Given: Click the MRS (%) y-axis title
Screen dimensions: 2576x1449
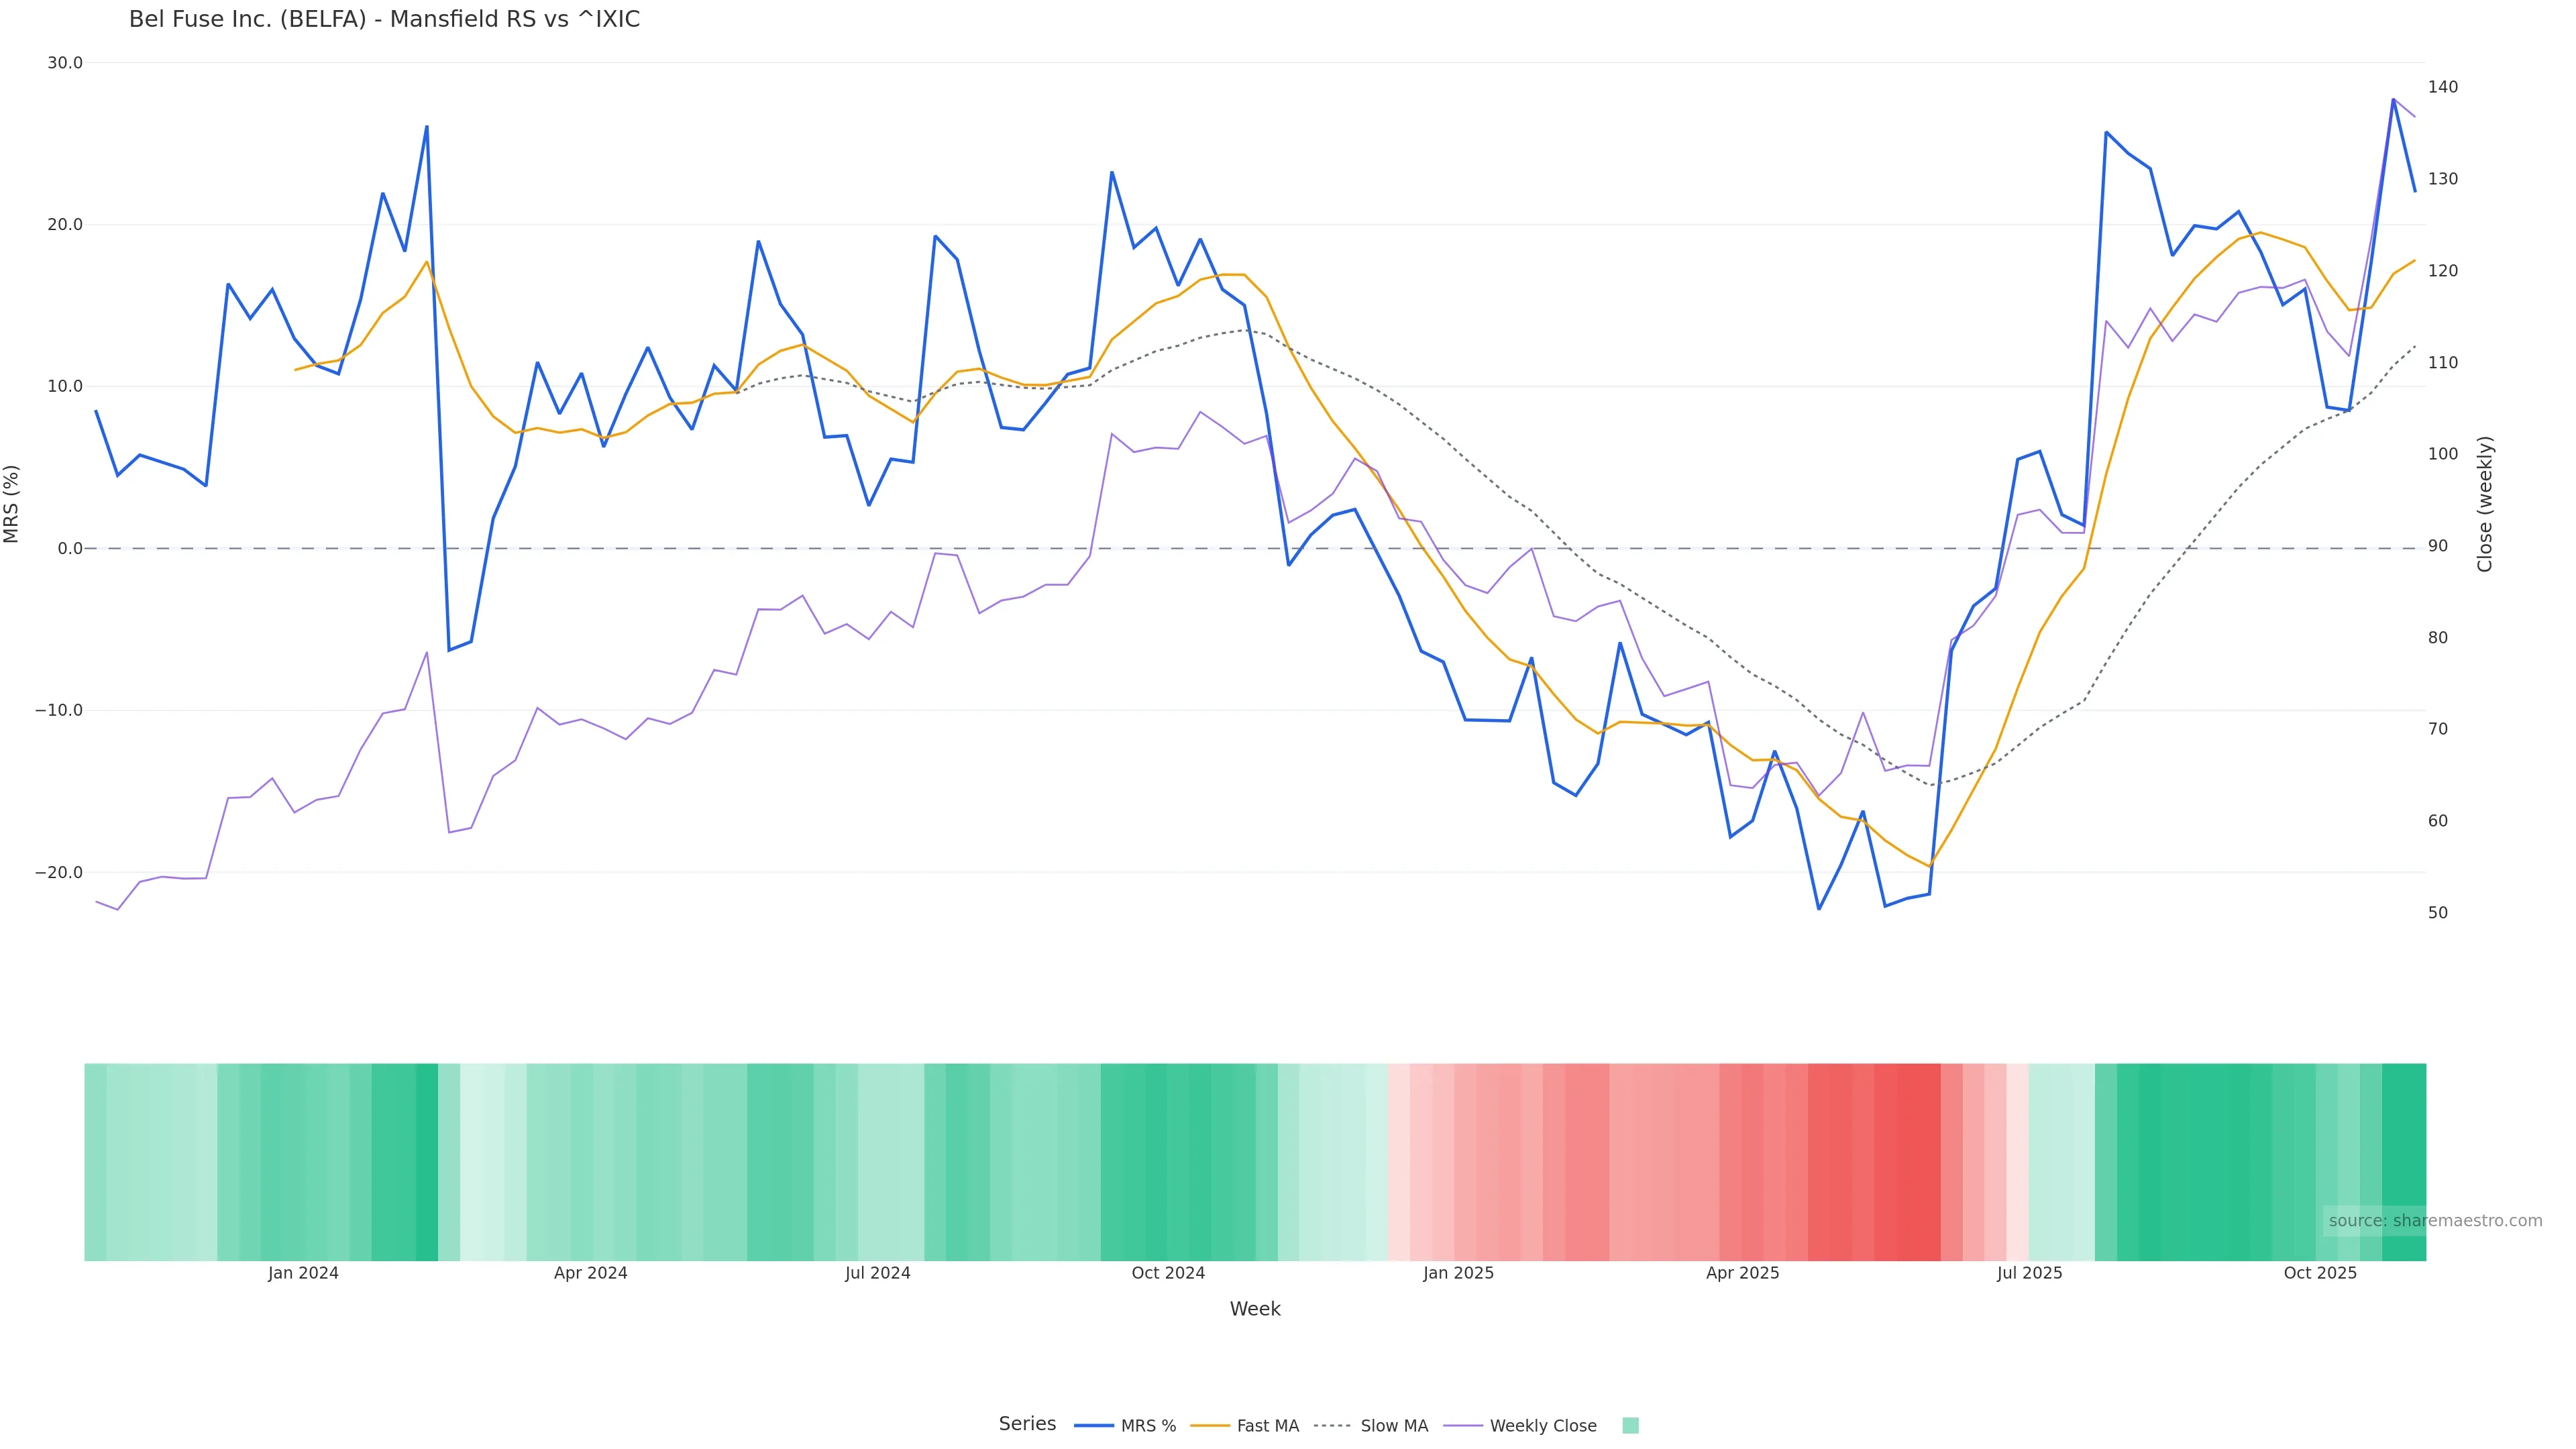Looking at the screenshot, I should 12,504.
